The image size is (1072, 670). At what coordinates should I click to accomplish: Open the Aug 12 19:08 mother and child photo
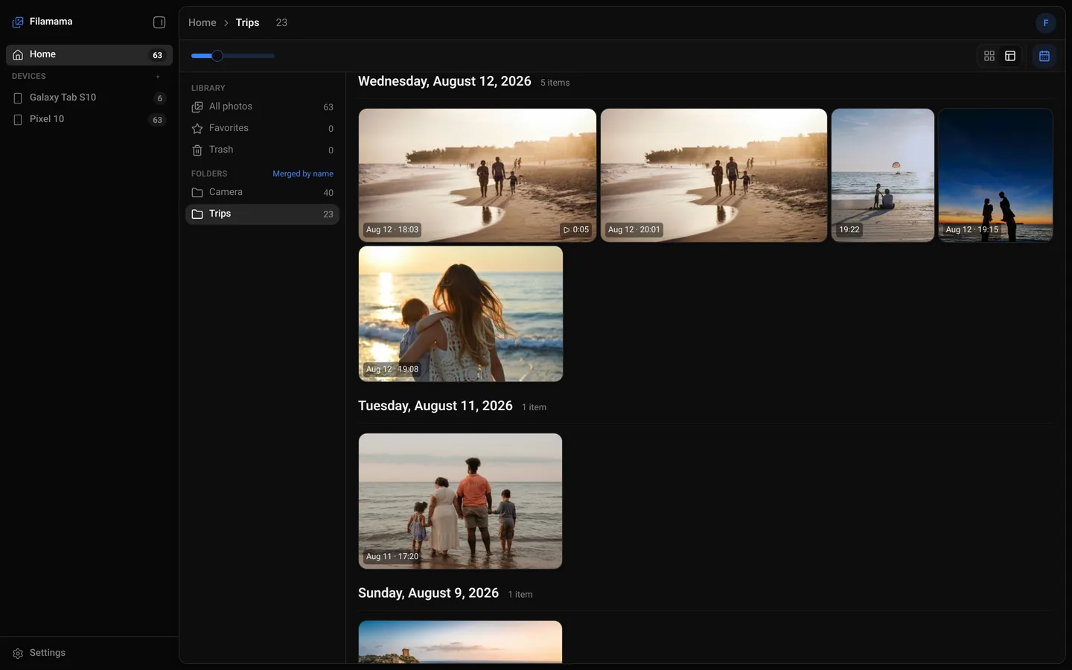(x=461, y=314)
